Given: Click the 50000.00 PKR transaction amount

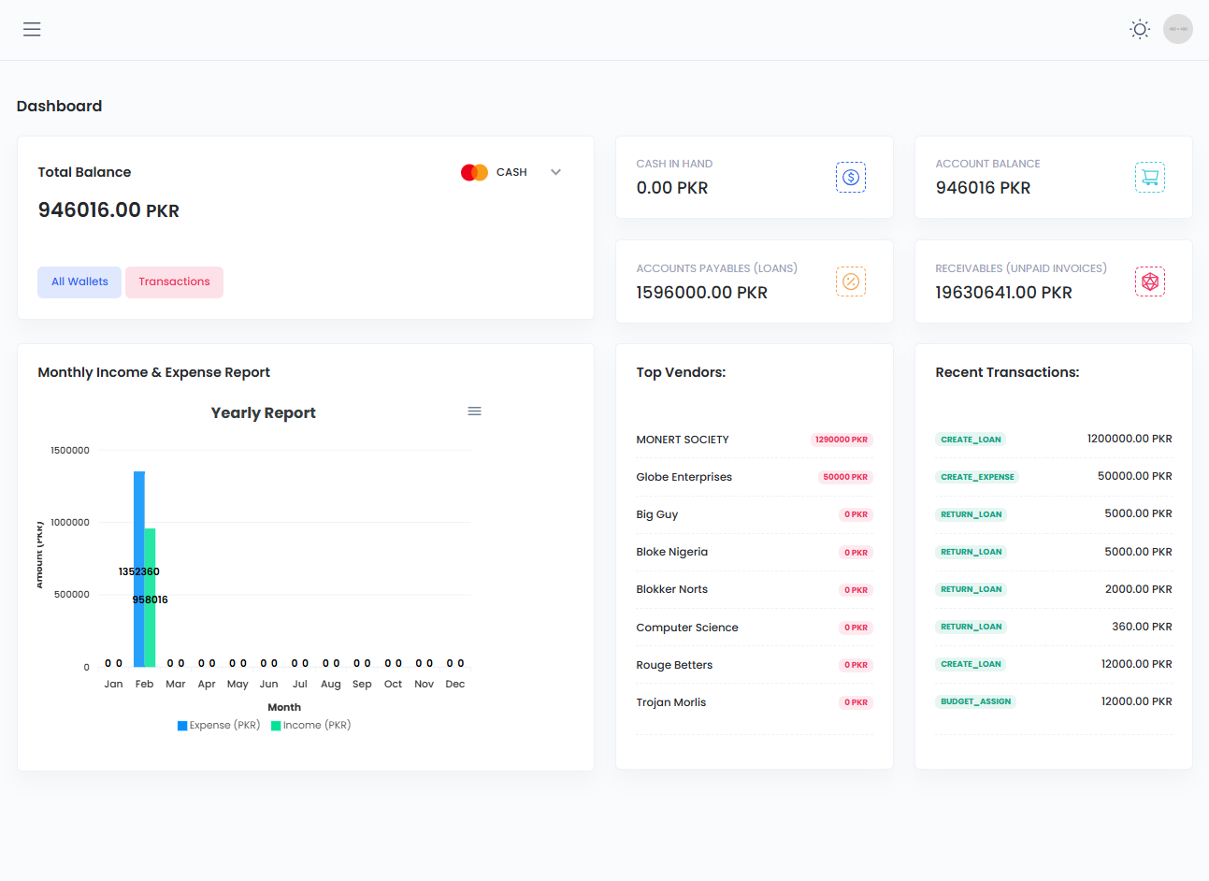Looking at the screenshot, I should coord(1135,476).
